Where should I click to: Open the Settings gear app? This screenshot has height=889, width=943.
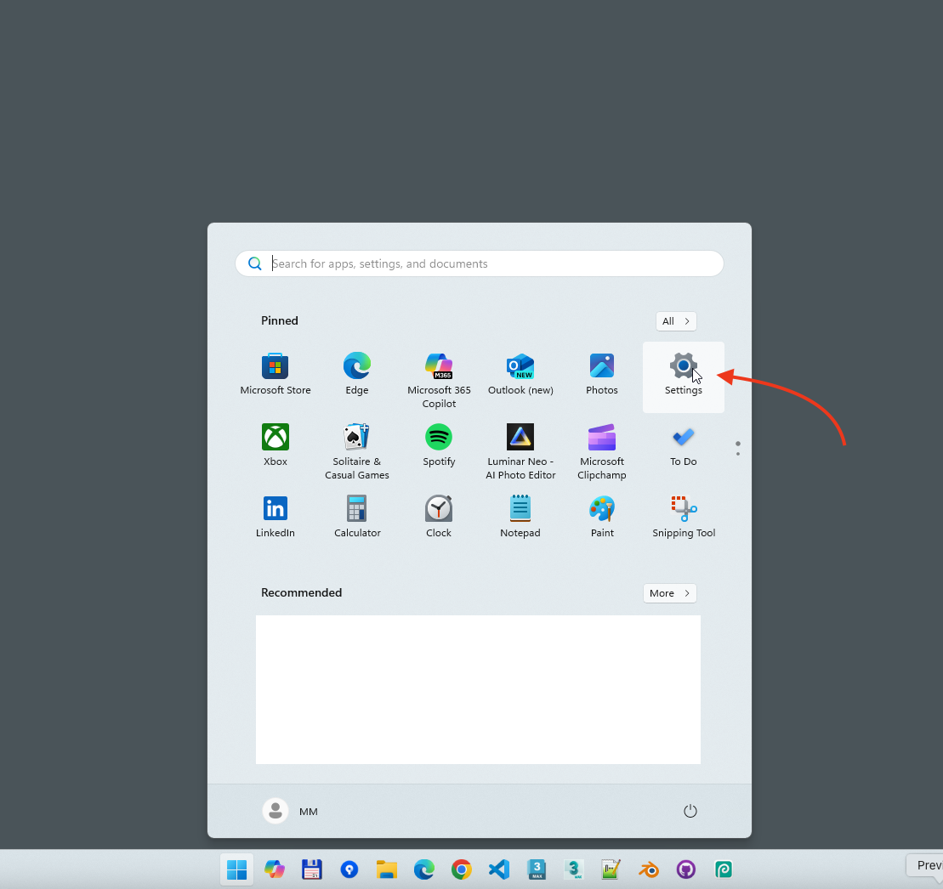(683, 377)
